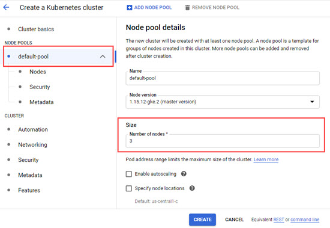Viewport: 330px width, 228px height.
Task: Click the Node pool details heading
Action: [x=155, y=28]
